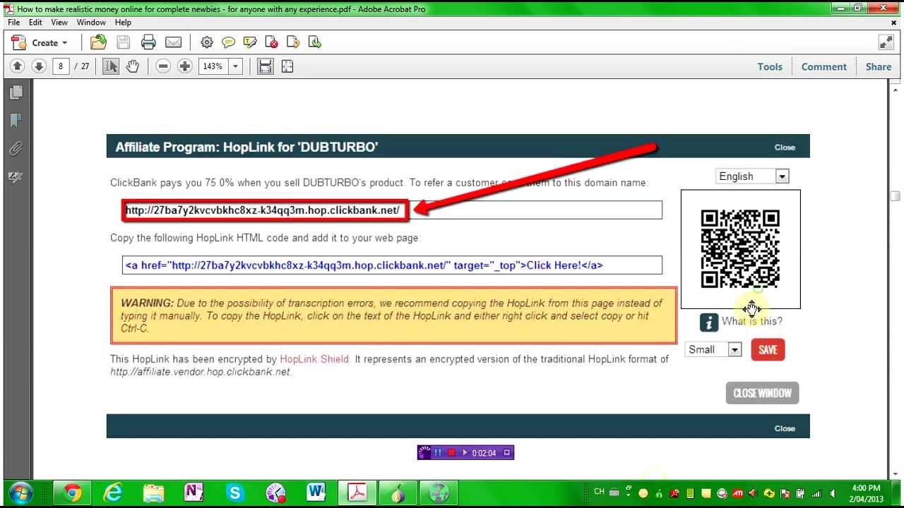Click Close in the bottom dark bar
This screenshot has height=508, width=904.
pyautogui.click(x=785, y=428)
